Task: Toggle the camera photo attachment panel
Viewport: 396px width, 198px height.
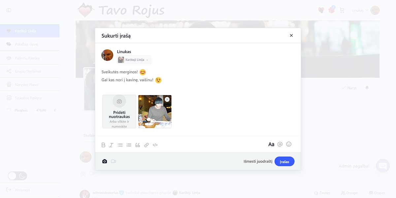Action: click(105, 161)
